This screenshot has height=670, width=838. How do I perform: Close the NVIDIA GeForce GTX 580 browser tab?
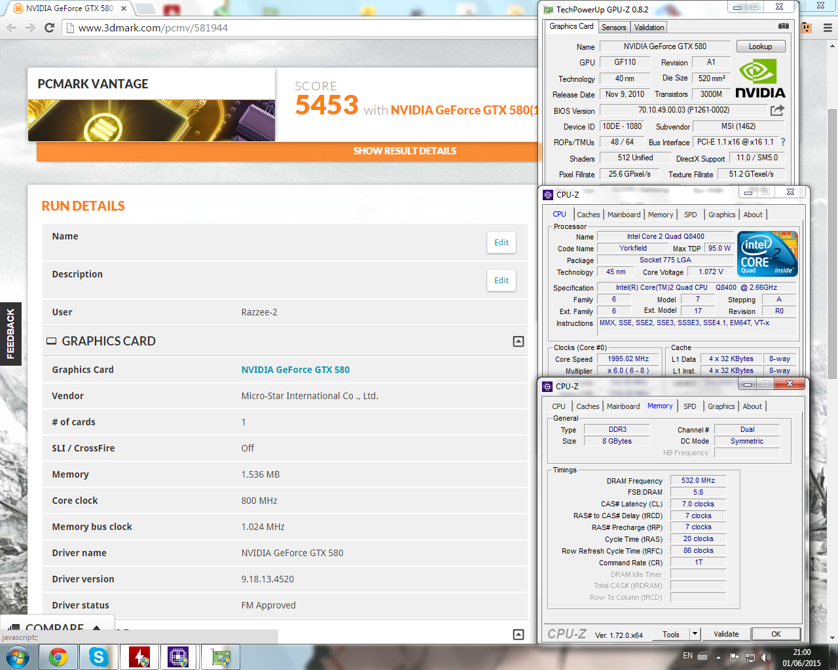(124, 9)
